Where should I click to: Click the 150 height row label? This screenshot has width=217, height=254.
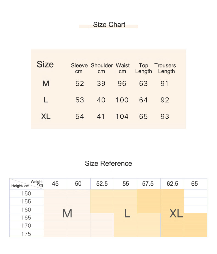click(26, 193)
